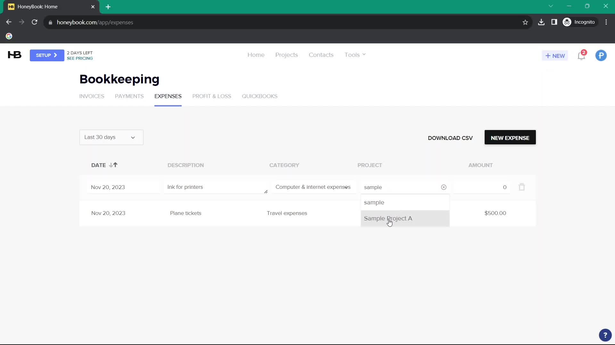
Task: Select lowercase sample suggestion option
Action: pos(405,203)
